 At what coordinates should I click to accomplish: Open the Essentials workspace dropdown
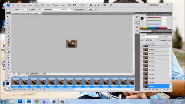156,5
